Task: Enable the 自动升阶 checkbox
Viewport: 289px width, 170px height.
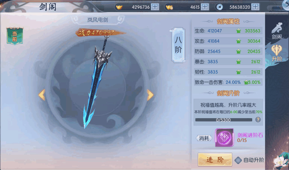Action: [x=238, y=160]
